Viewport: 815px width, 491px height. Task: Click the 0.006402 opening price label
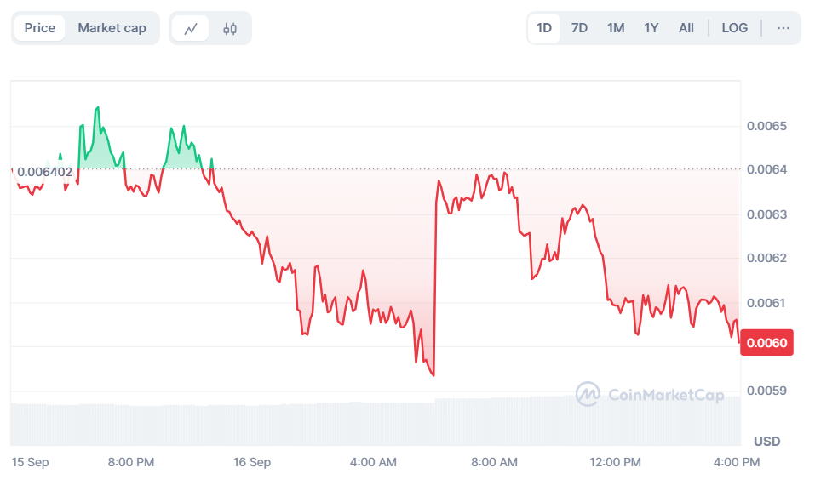45,172
